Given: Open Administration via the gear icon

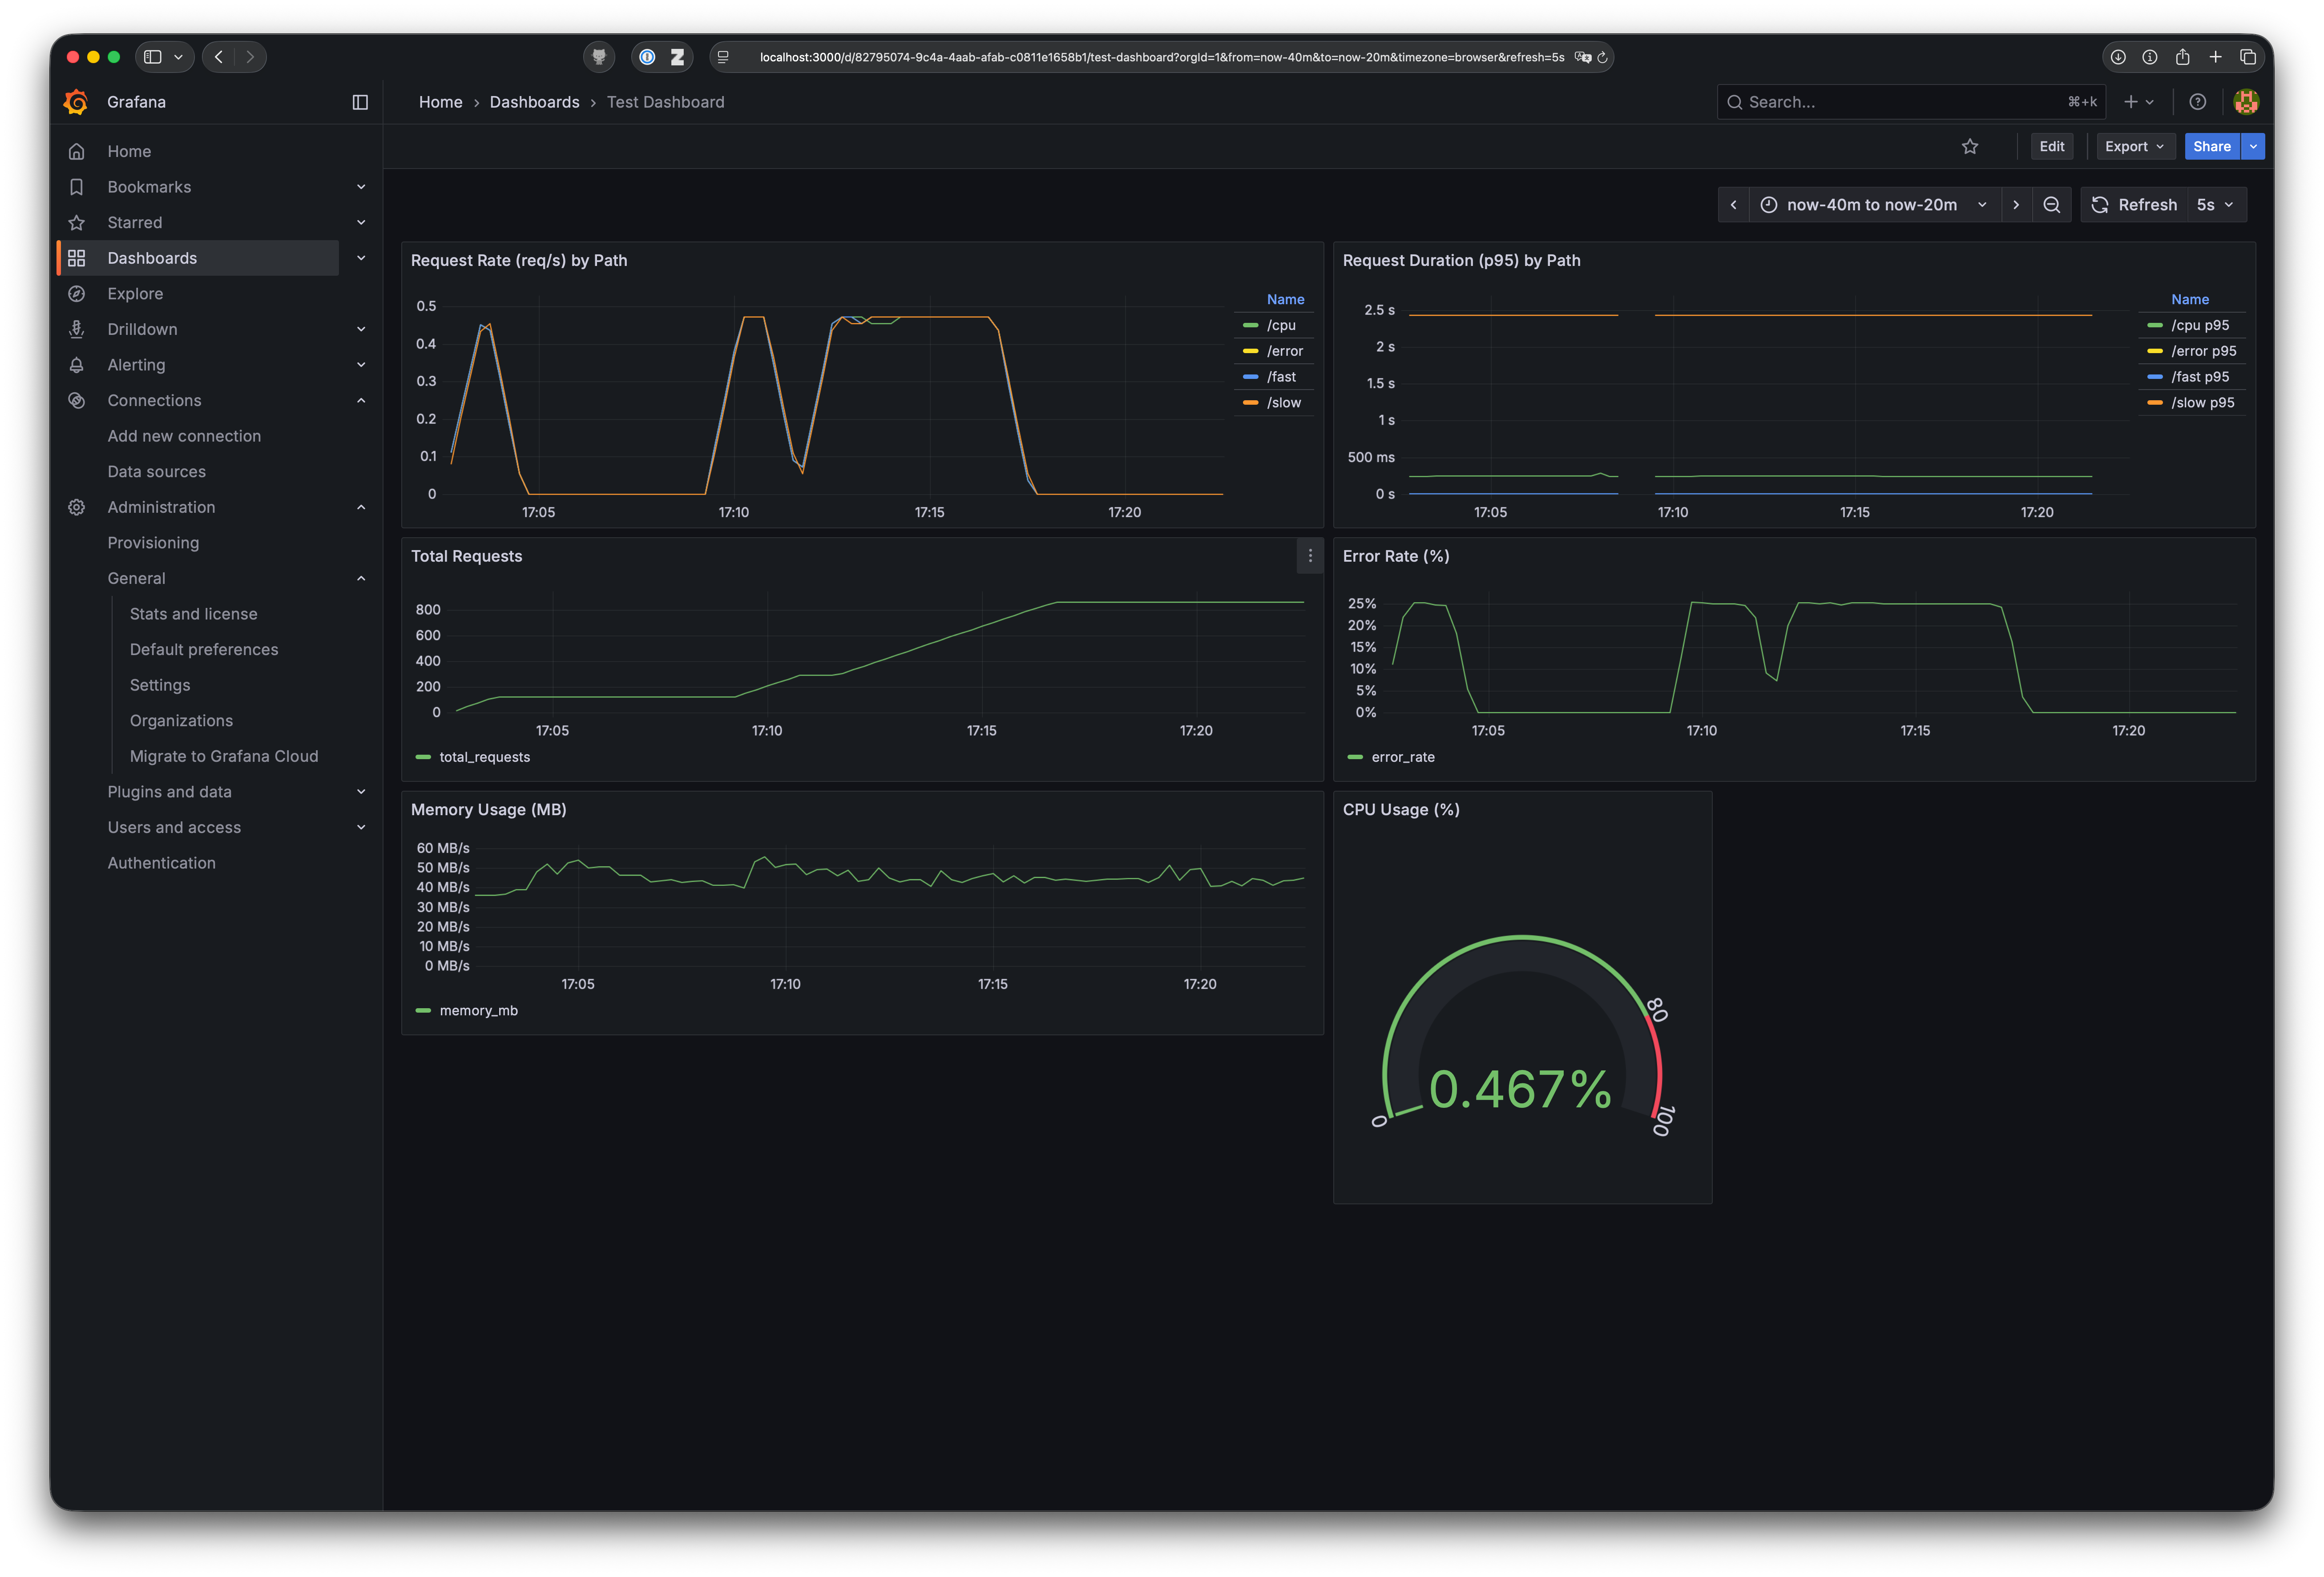Looking at the screenshot, I should click(x=77, y=507).
